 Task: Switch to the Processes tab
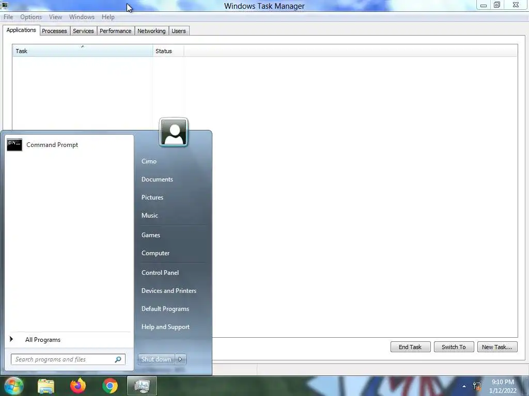pos(54,31)
